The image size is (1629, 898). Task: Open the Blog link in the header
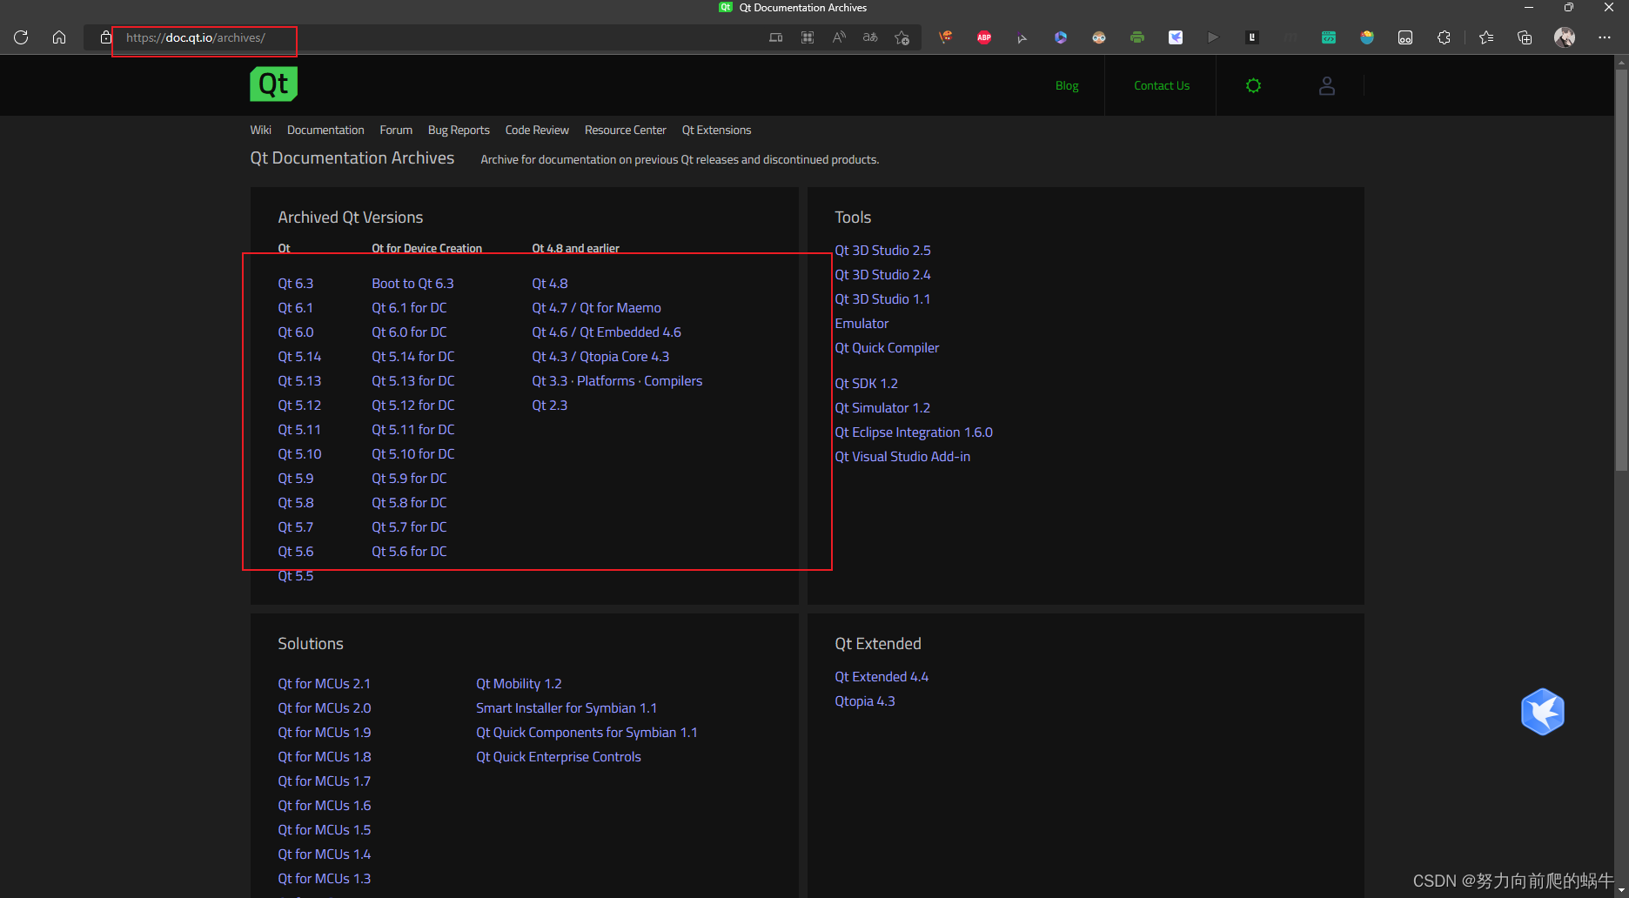1067,85
